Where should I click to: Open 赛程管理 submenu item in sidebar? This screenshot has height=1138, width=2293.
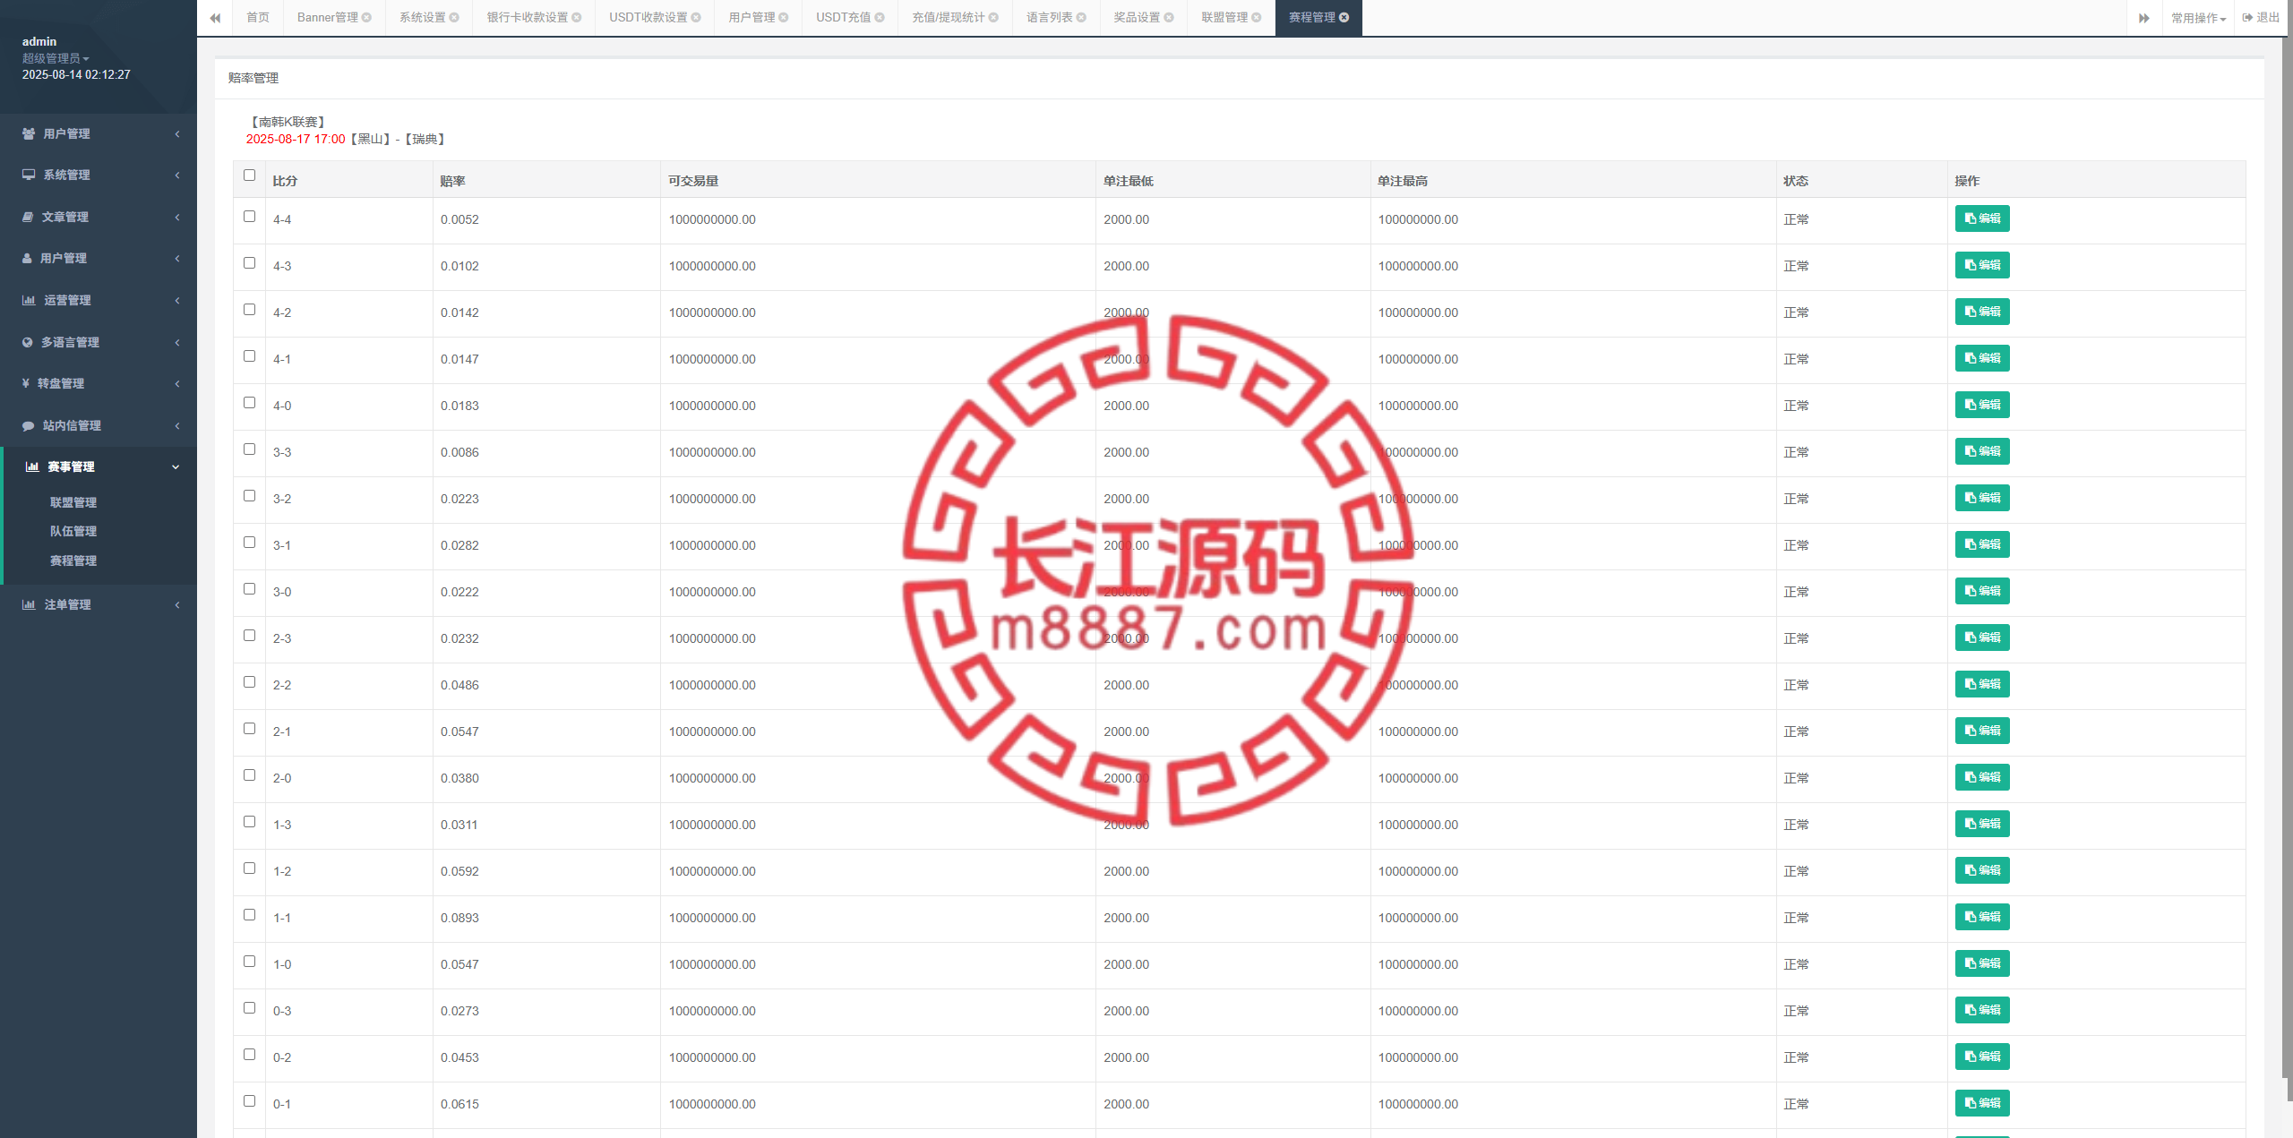tap(73, 560)
